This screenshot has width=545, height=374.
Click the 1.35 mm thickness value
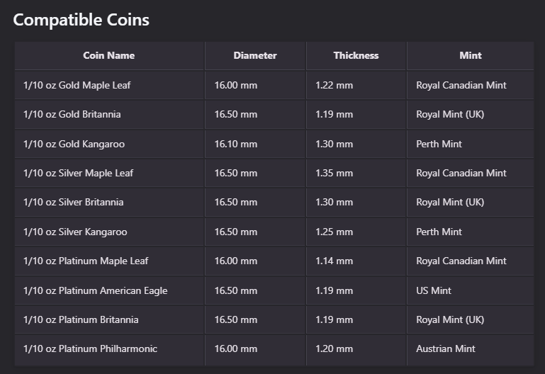pyautogui.click(x=334, y=173)
